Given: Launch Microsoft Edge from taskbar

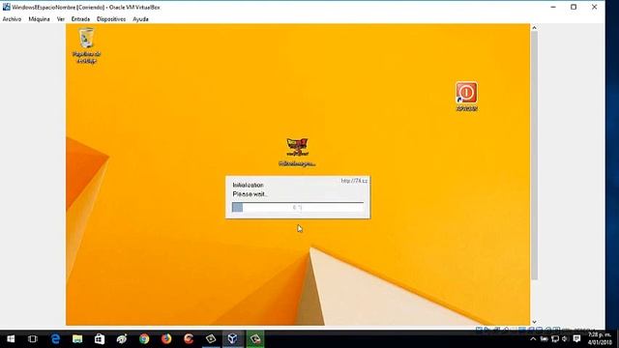Looking at the screenshot, I should (x=55, y=339).
